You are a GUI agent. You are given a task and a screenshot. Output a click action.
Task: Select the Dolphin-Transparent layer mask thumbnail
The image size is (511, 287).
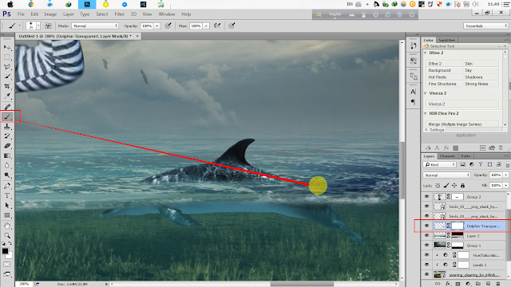tap(458, 226)
